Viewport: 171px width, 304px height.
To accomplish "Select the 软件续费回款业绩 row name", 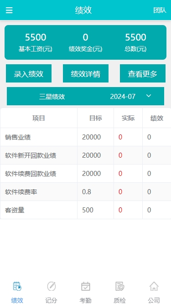I will 31,174.
